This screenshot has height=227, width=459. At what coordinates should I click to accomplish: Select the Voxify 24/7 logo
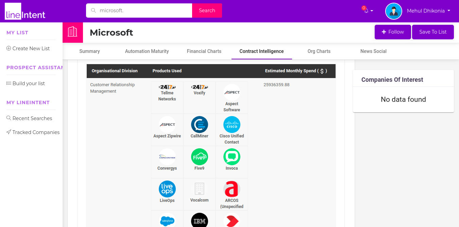(200, 87)
